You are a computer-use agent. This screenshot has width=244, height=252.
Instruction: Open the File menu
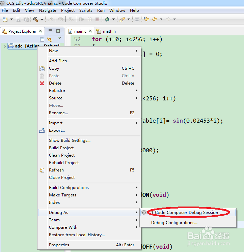coord(5,10)
